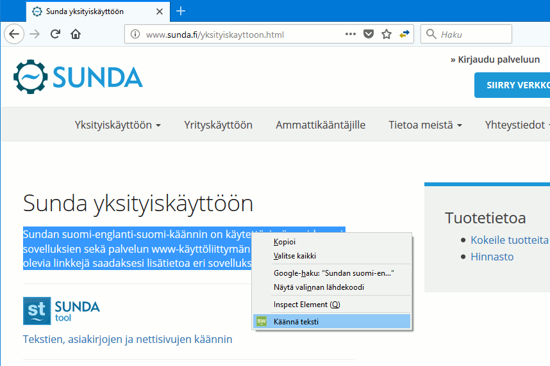Click the SUNDA tool product name

pos(77,311)
